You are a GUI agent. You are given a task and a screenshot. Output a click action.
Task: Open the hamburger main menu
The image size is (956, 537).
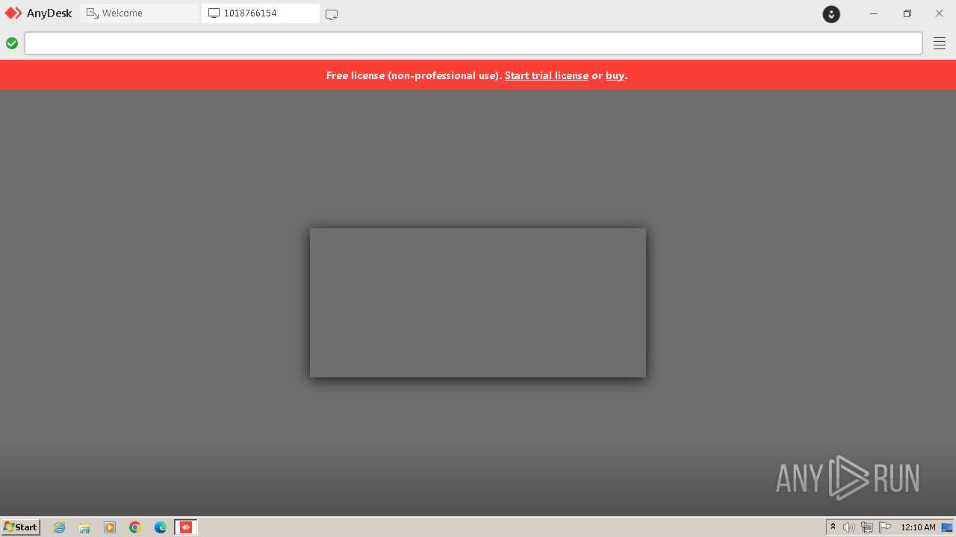[x=940, y=43]
